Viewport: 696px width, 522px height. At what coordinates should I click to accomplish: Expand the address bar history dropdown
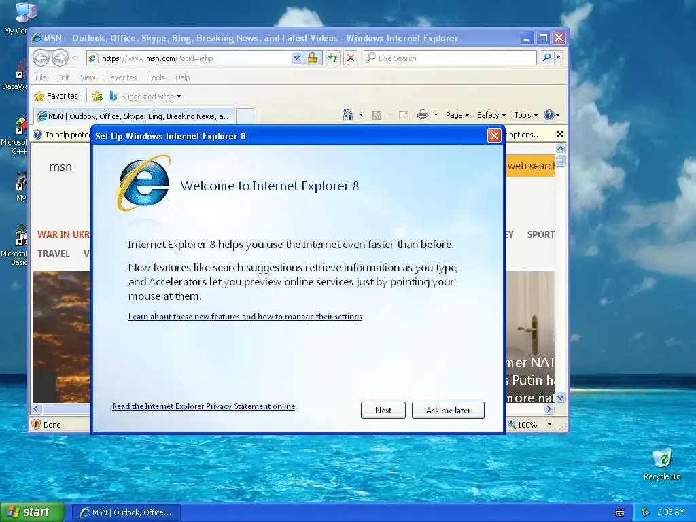click(x=296, y=58)
